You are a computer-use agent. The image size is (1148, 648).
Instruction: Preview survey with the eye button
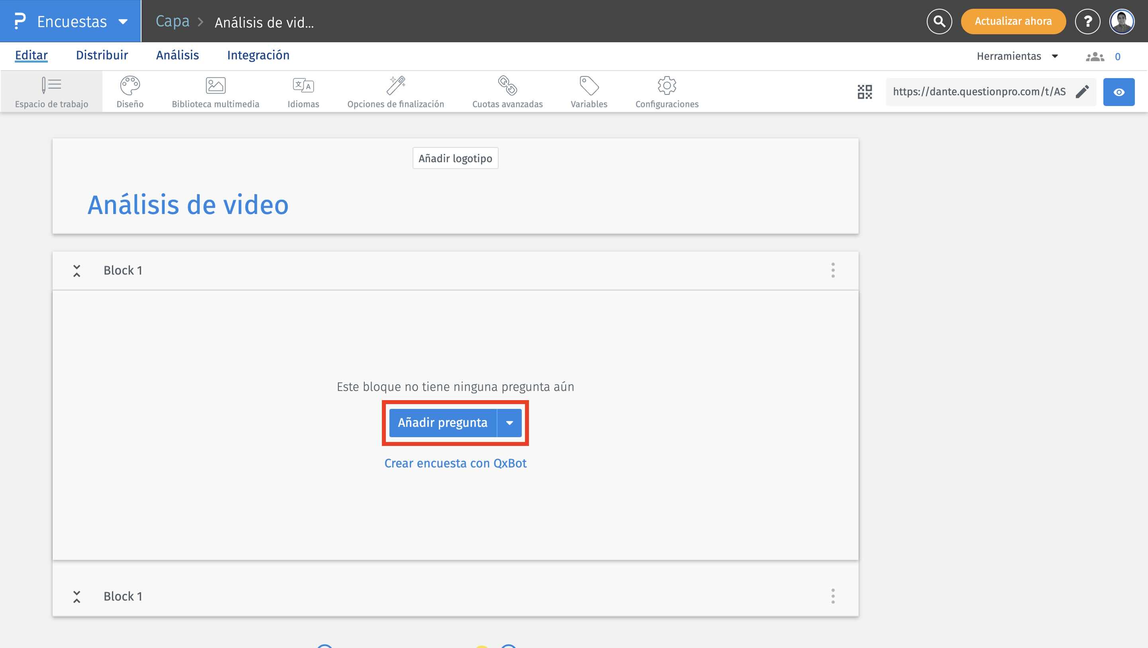click(x=1119, y=92)
